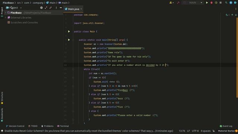This screenshot has width=238, height=134.
Task: Open the Event Log
Action: [x=226, y=126]
